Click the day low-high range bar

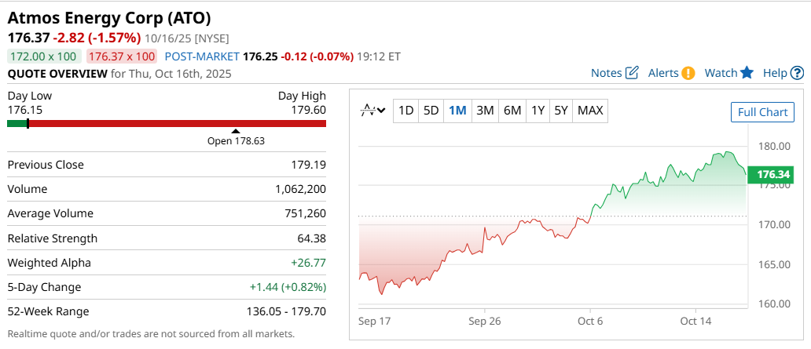[167, 123]
